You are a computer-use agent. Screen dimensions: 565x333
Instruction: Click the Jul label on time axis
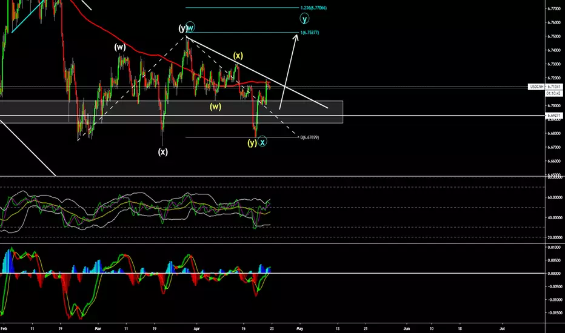(503, 328)
